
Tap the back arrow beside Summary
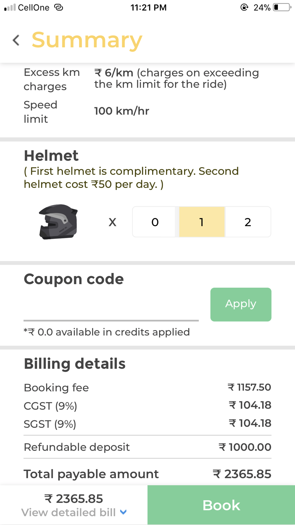tap(16, 40)
